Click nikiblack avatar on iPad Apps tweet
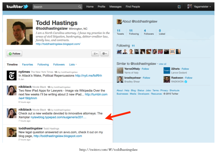This screenshot has height=157, width=217. [12, 90]
